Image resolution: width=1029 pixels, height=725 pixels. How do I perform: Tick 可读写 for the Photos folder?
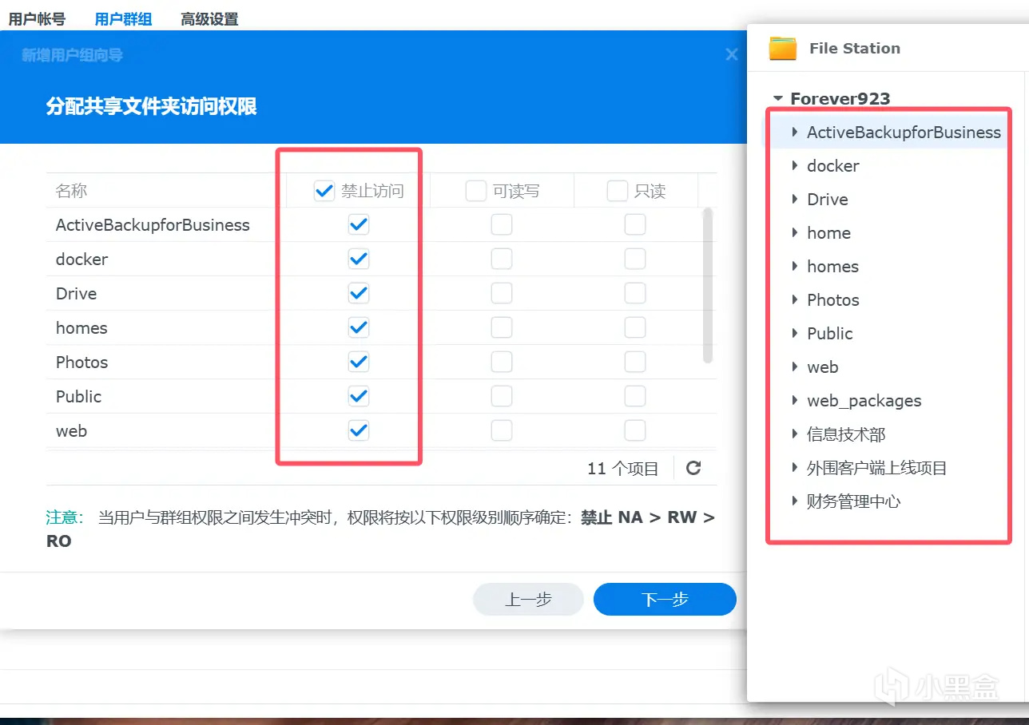(x=502, y=362)
